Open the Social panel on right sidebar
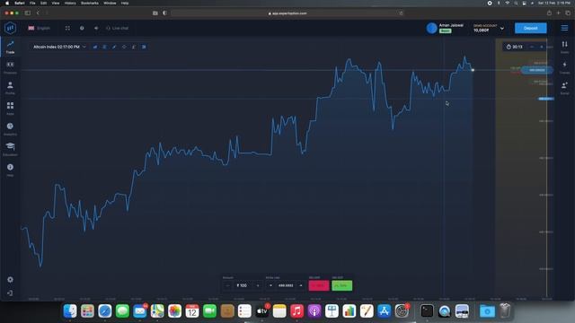The image size is (575, 323). tap(565, 88)
